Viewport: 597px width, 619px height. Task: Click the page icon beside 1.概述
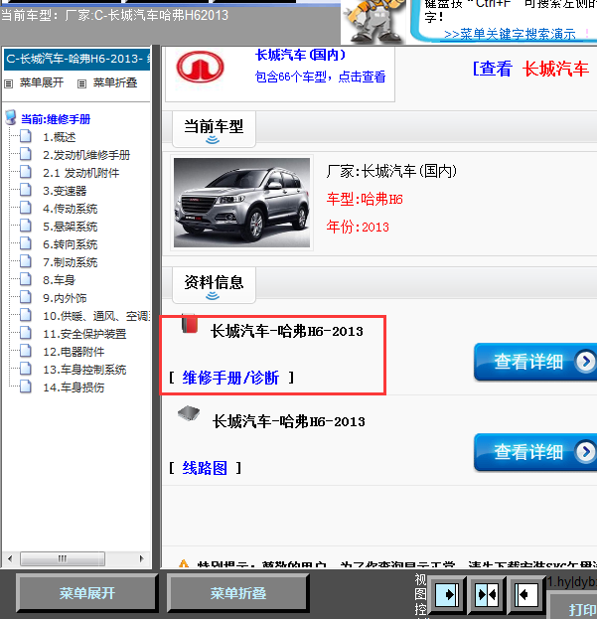tap(26, 136)
